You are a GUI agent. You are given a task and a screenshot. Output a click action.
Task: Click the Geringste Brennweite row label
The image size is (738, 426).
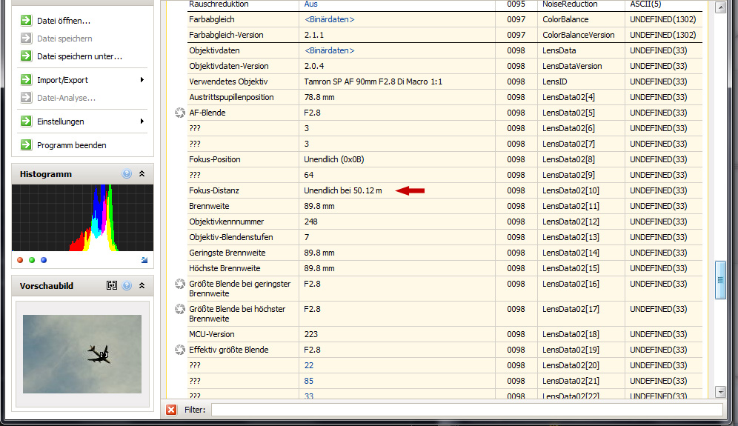(227, 253)
